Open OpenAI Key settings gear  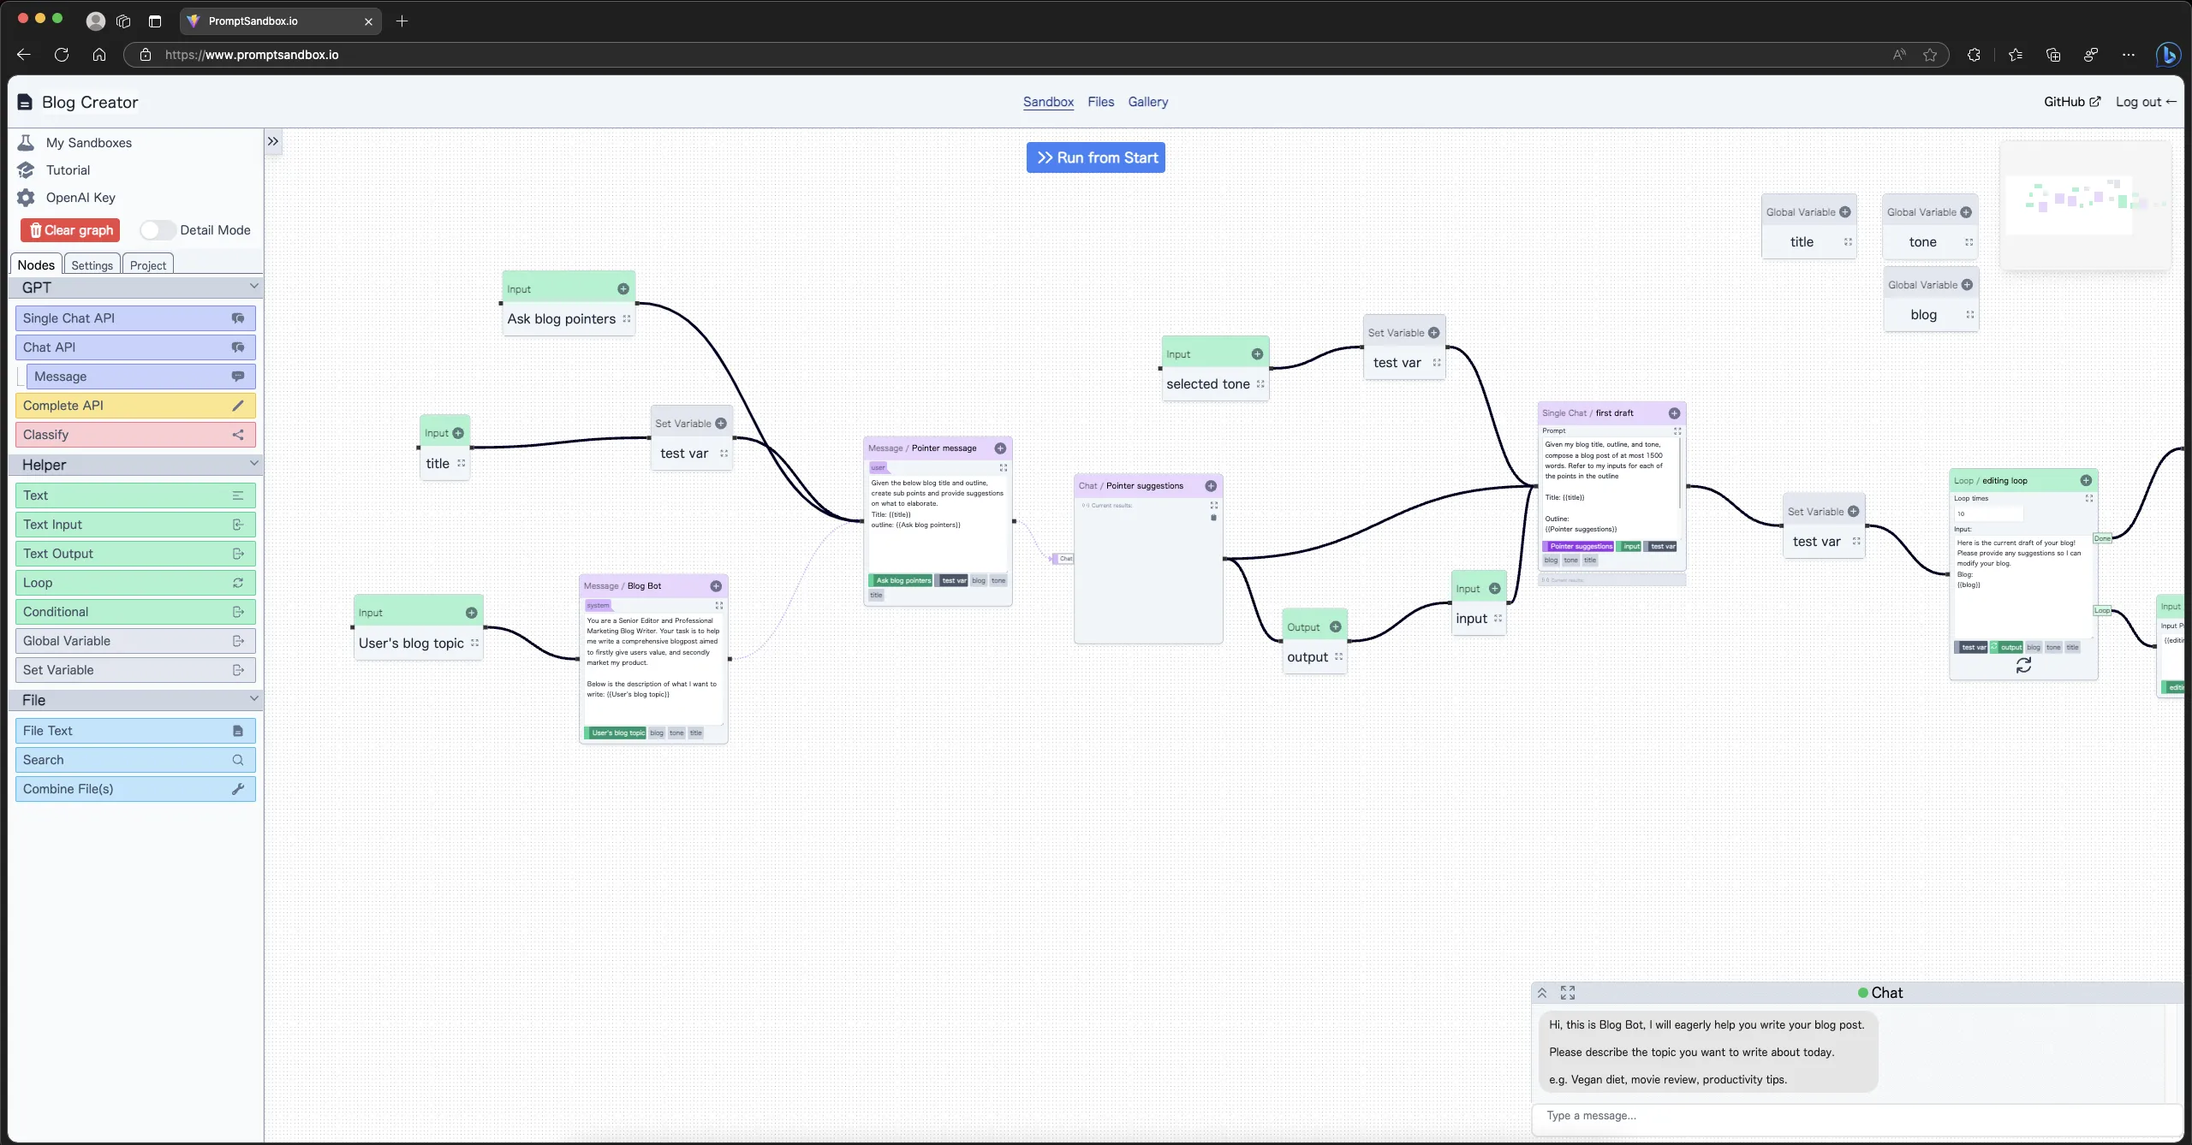(x=27, y=198)
